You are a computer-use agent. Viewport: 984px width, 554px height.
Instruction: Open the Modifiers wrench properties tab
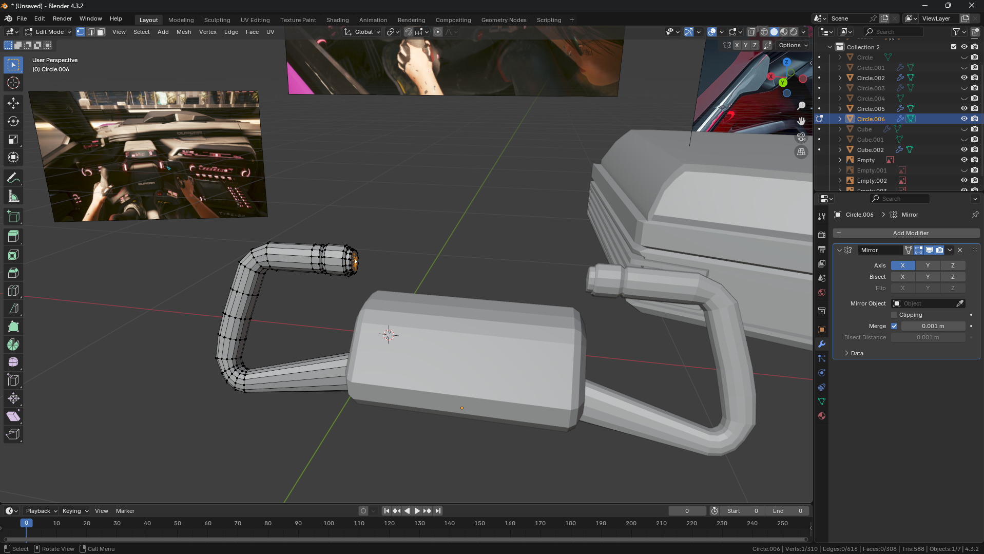[822, 344]
